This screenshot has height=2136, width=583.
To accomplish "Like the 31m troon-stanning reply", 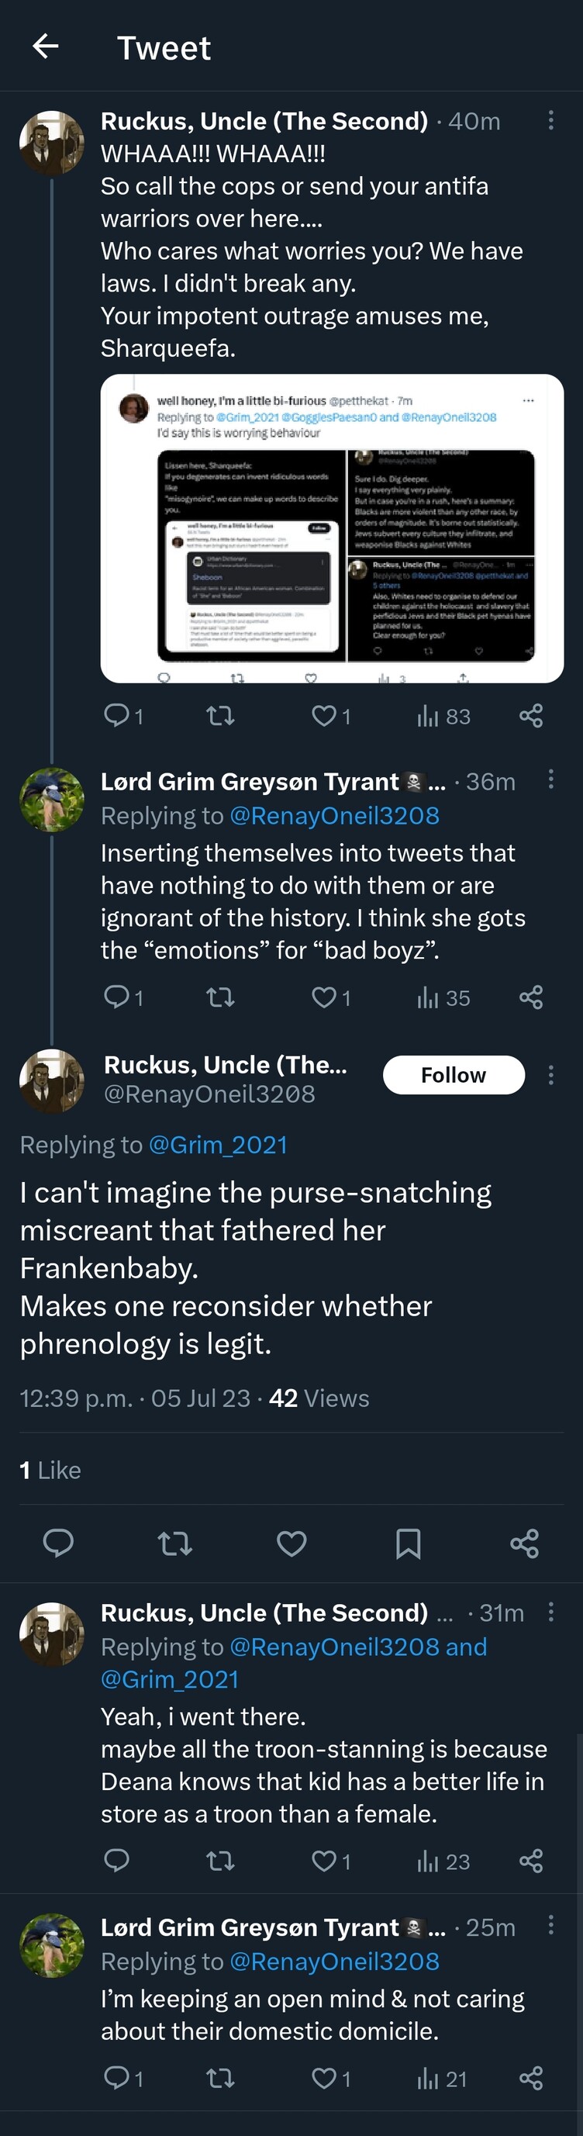I will [323, 1861].
